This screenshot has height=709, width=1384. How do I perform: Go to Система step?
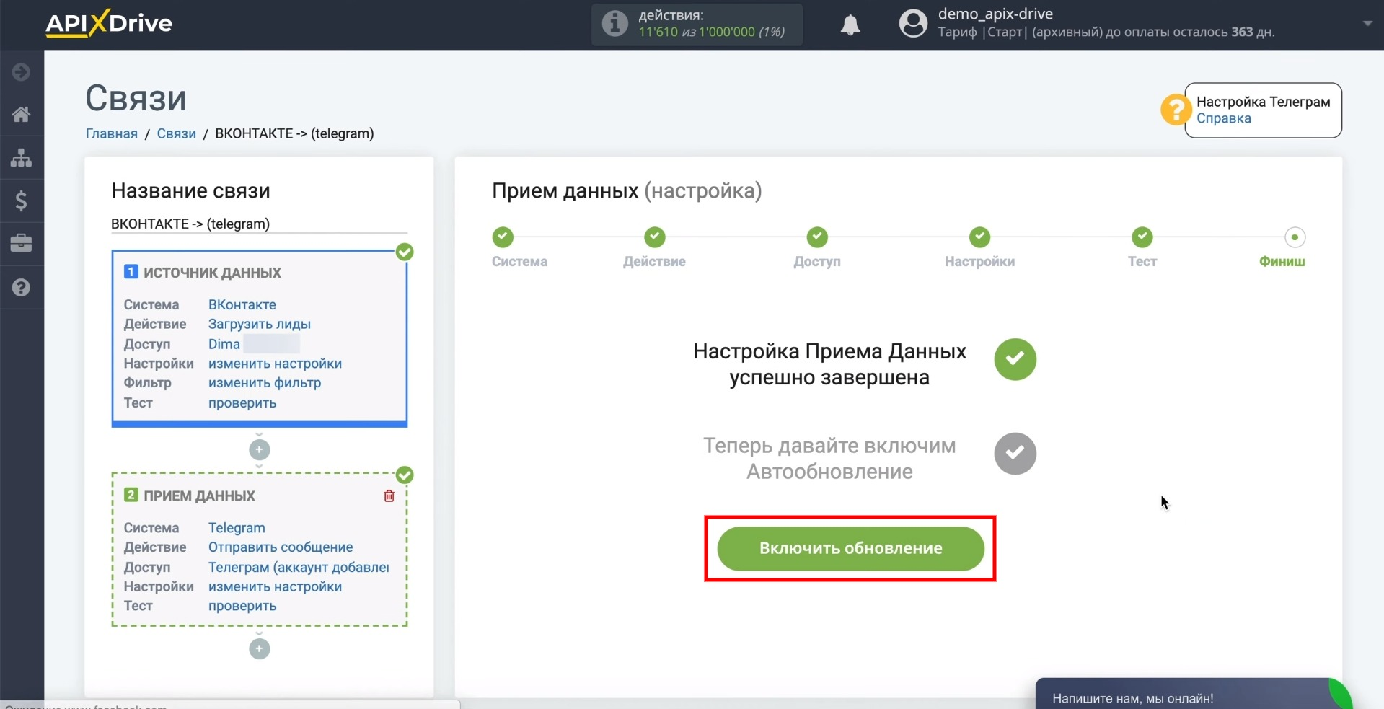[x=503, y=237]
